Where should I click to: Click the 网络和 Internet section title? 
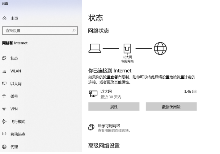pyautogui.click(x=15, y=43)
